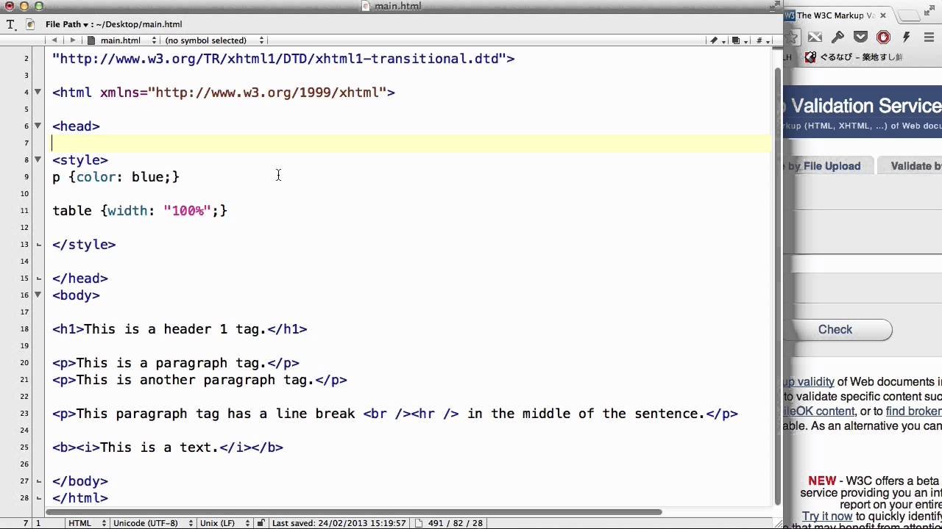Open the marker pen popup menu

[716, 40]
